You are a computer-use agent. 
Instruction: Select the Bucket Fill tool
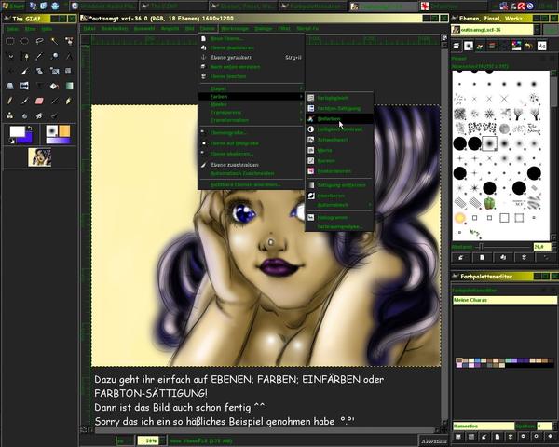pyautogui.click(x=54, y=86)
